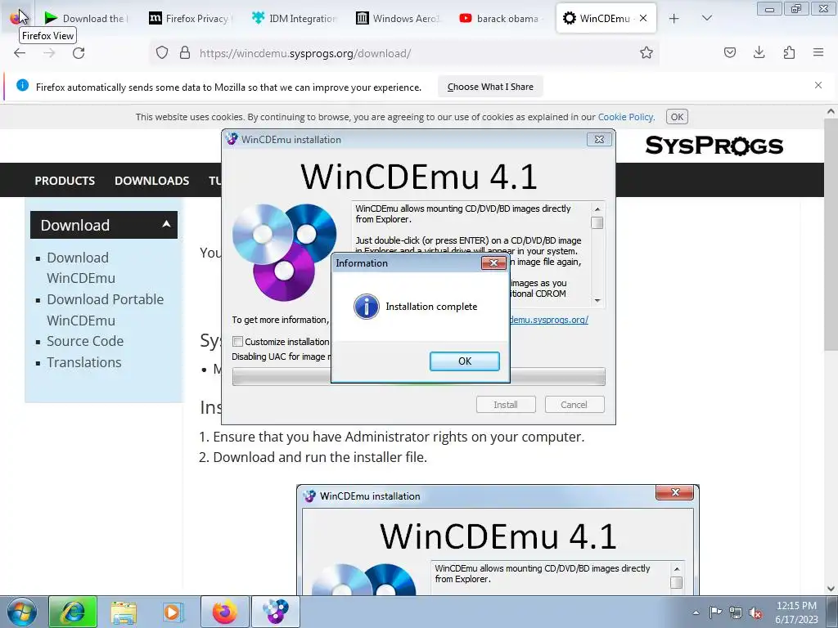Switch to WinCDEmu installer taskbar button
Screen dimensions: 838x628
tap(275, 612)
